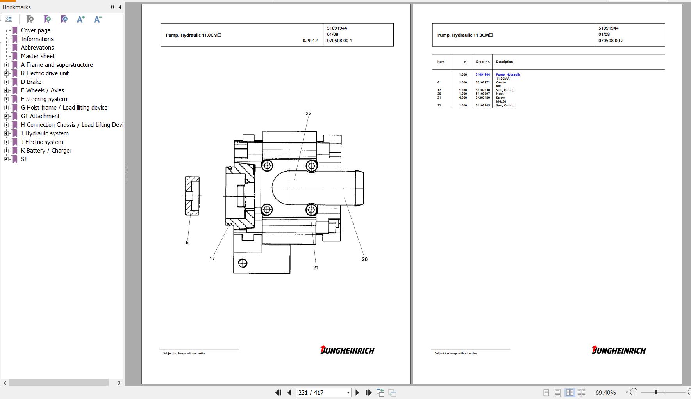Expand the Bookmarks panel with double-arrow icon
Image resolution: width=691 pixels, height=399 pixels.
(x=112, y=7)
